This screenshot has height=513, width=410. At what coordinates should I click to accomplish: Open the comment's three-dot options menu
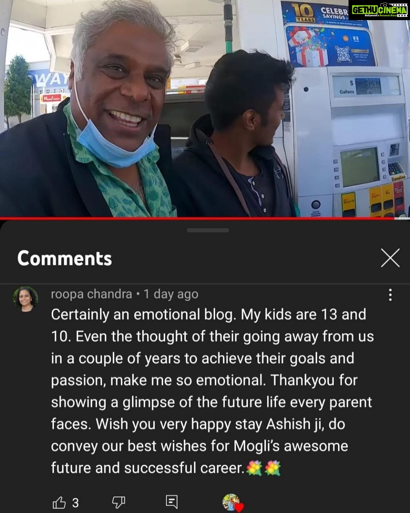point(390,294)
